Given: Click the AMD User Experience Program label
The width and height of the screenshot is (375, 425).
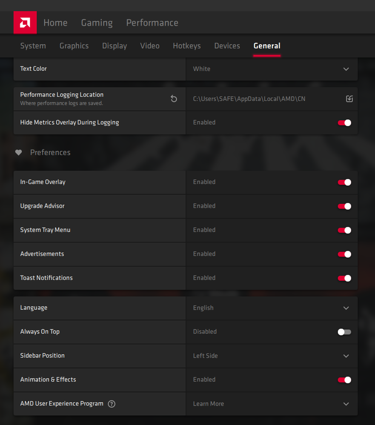Looking at the screenshot, I should pos(62,404).
